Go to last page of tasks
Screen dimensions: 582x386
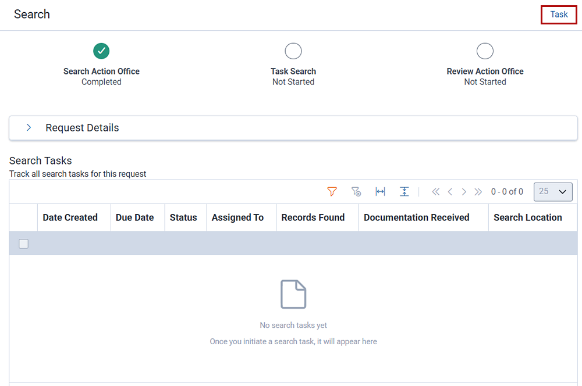[x=478, y=192]
